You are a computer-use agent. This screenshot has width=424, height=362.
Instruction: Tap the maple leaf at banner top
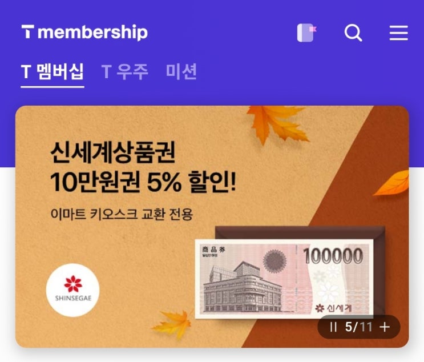277,126
